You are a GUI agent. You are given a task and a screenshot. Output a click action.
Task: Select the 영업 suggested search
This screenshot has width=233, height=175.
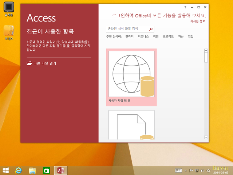tap(191, 36)
